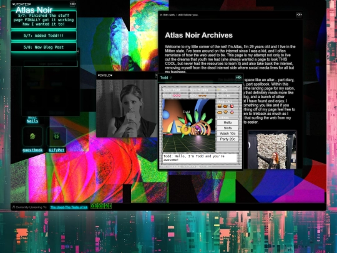Give Todd the red soda can

tap(232, 106)
